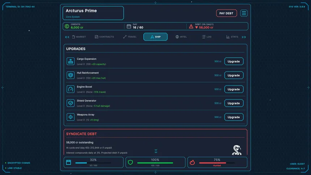Screen dimensions: 311x175
Task: Click the 8,000 cr credits value
Action: pos(77,27)
